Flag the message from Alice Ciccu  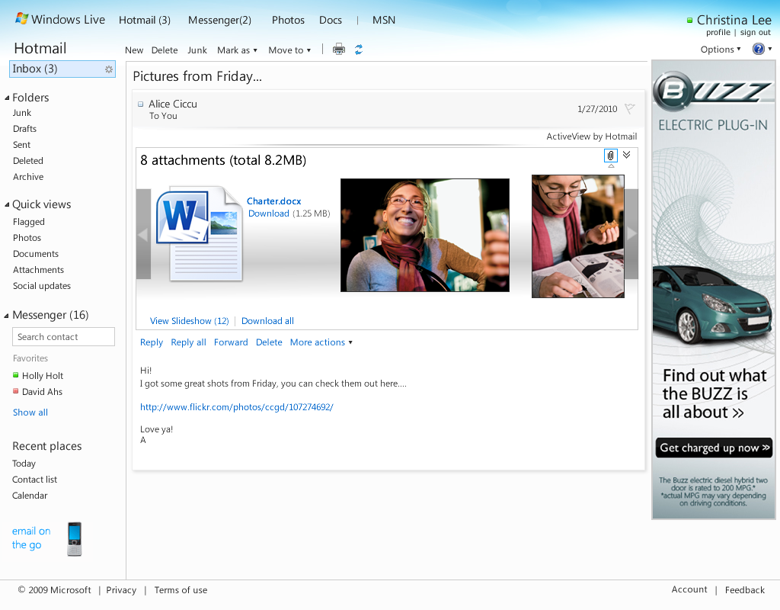pyautogui.click(x=630, y=108)
